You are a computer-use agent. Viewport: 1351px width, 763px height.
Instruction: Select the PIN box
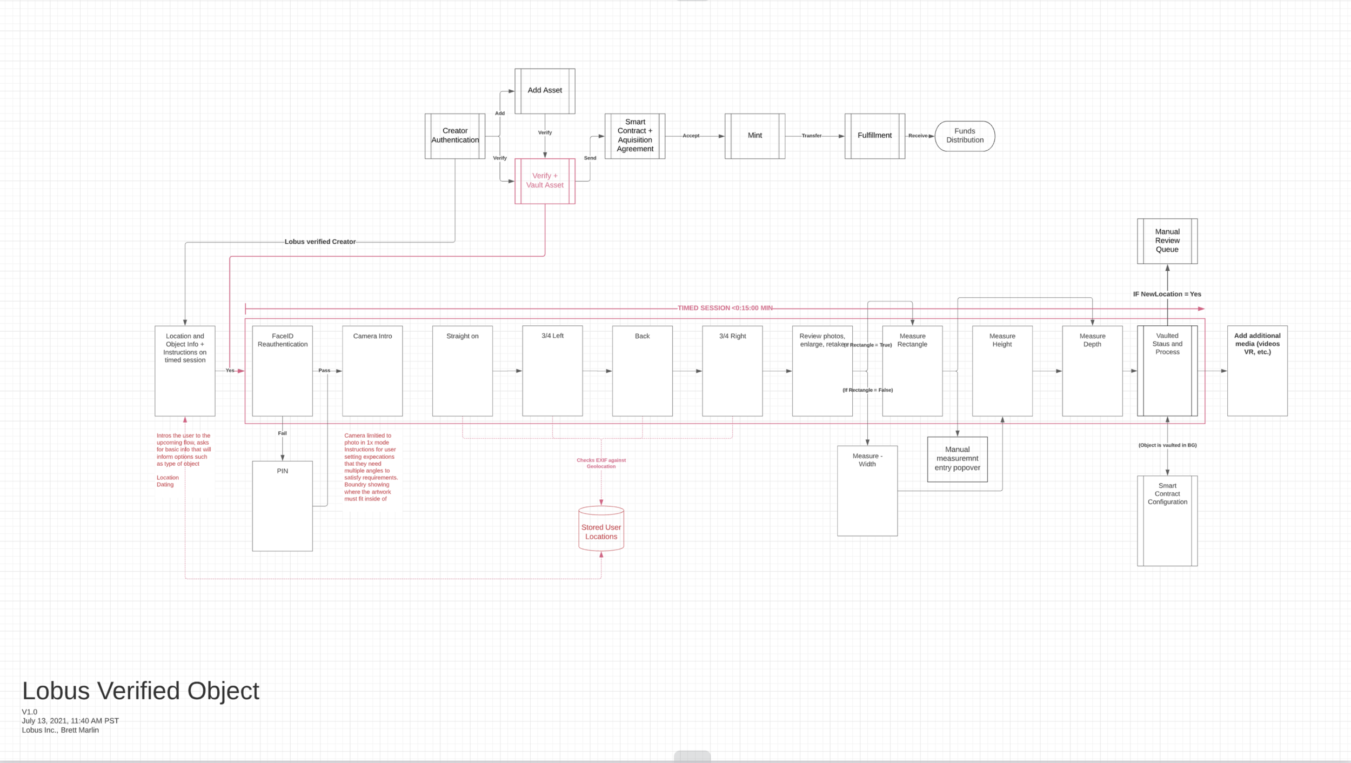(x=282, y=506)
